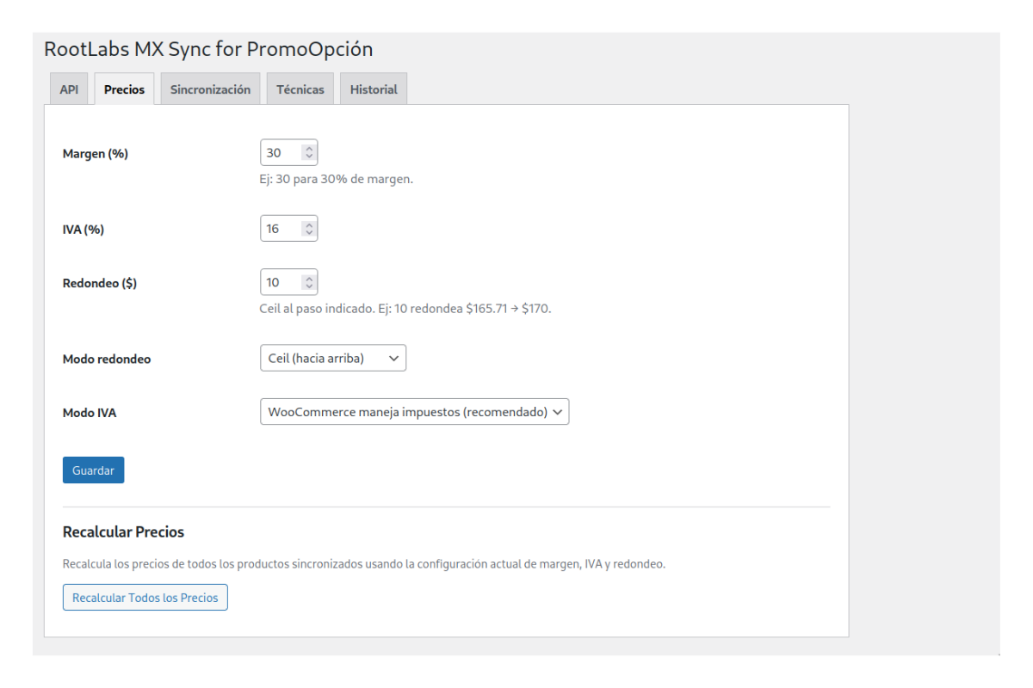Decrement the Redondeo value with the down arrow

coord(309,286)
